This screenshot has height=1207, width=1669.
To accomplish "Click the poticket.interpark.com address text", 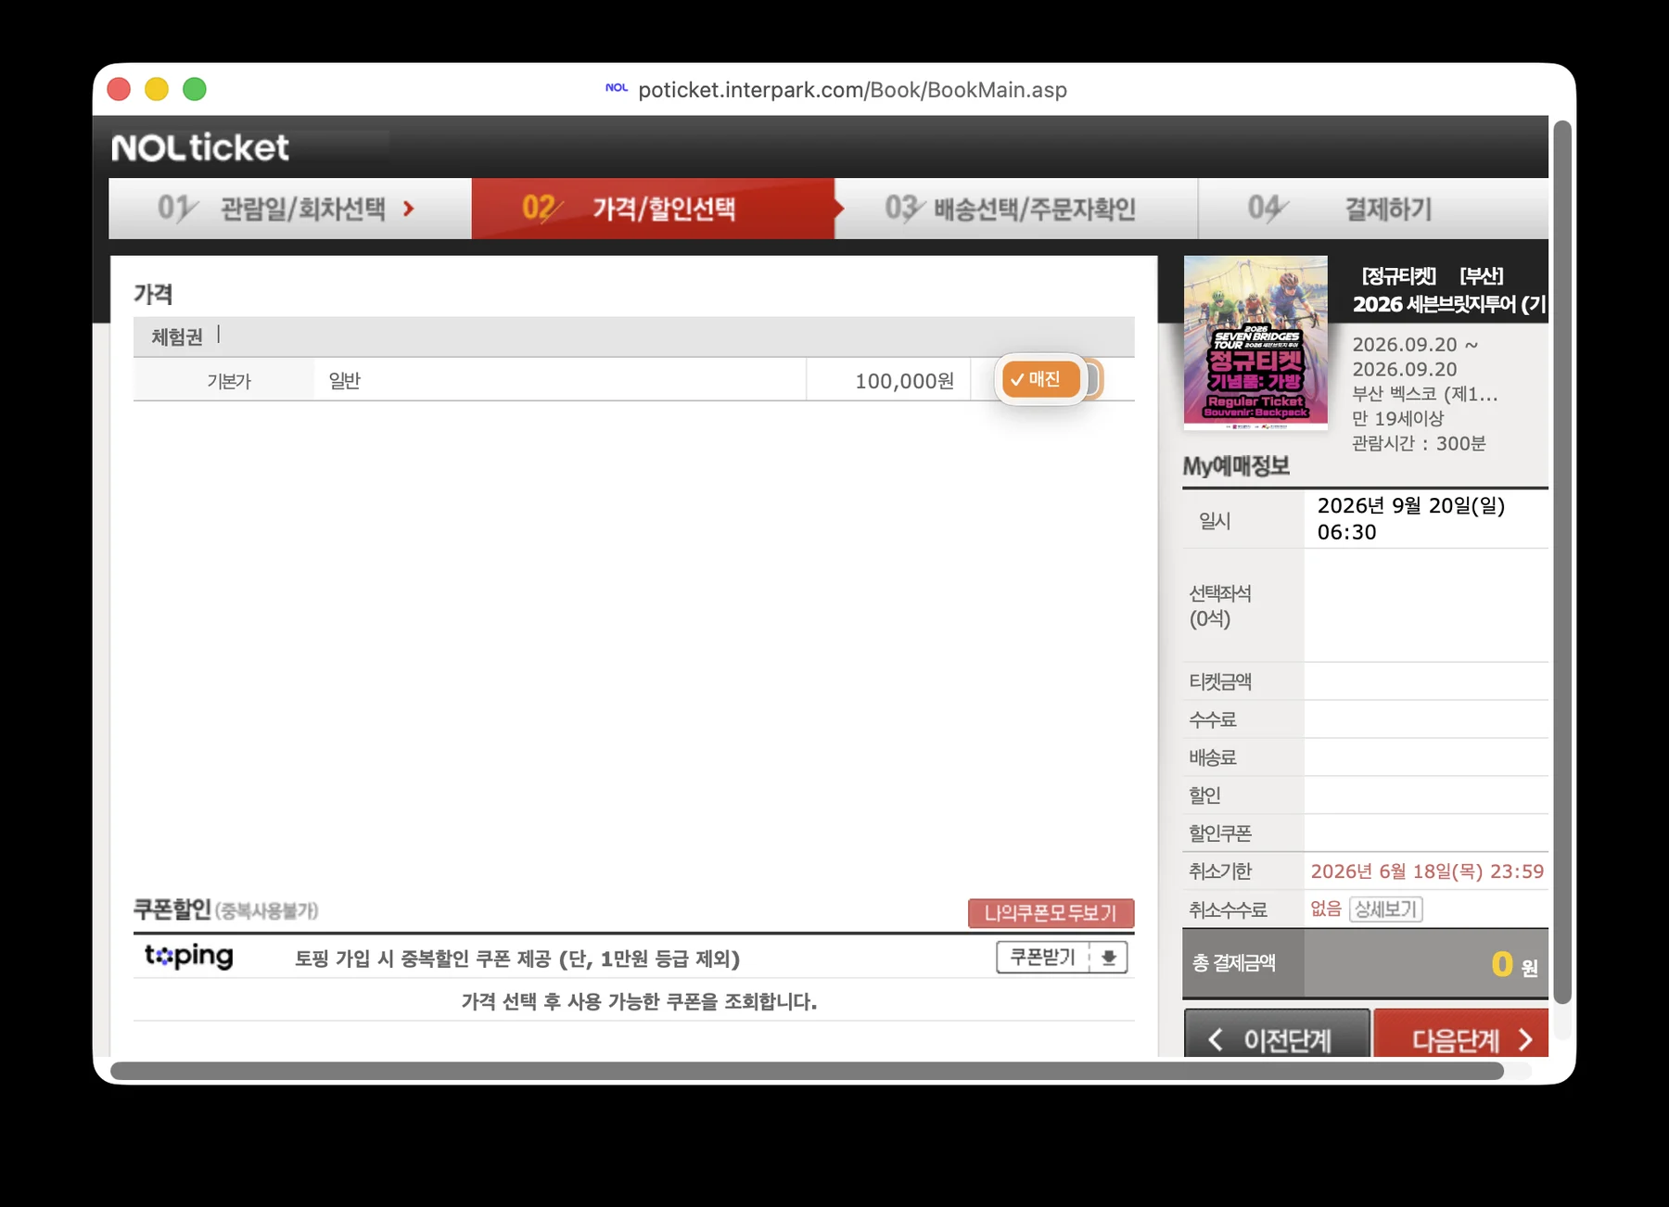I will click(852, 90).
